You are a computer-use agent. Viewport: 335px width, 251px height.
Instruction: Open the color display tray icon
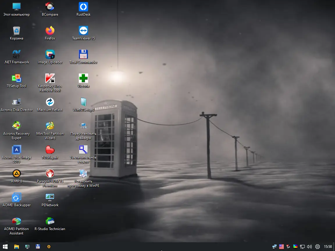click(295, 247)
